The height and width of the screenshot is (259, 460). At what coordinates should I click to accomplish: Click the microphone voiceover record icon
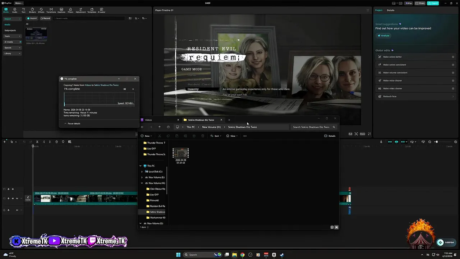tap(381, 142)
